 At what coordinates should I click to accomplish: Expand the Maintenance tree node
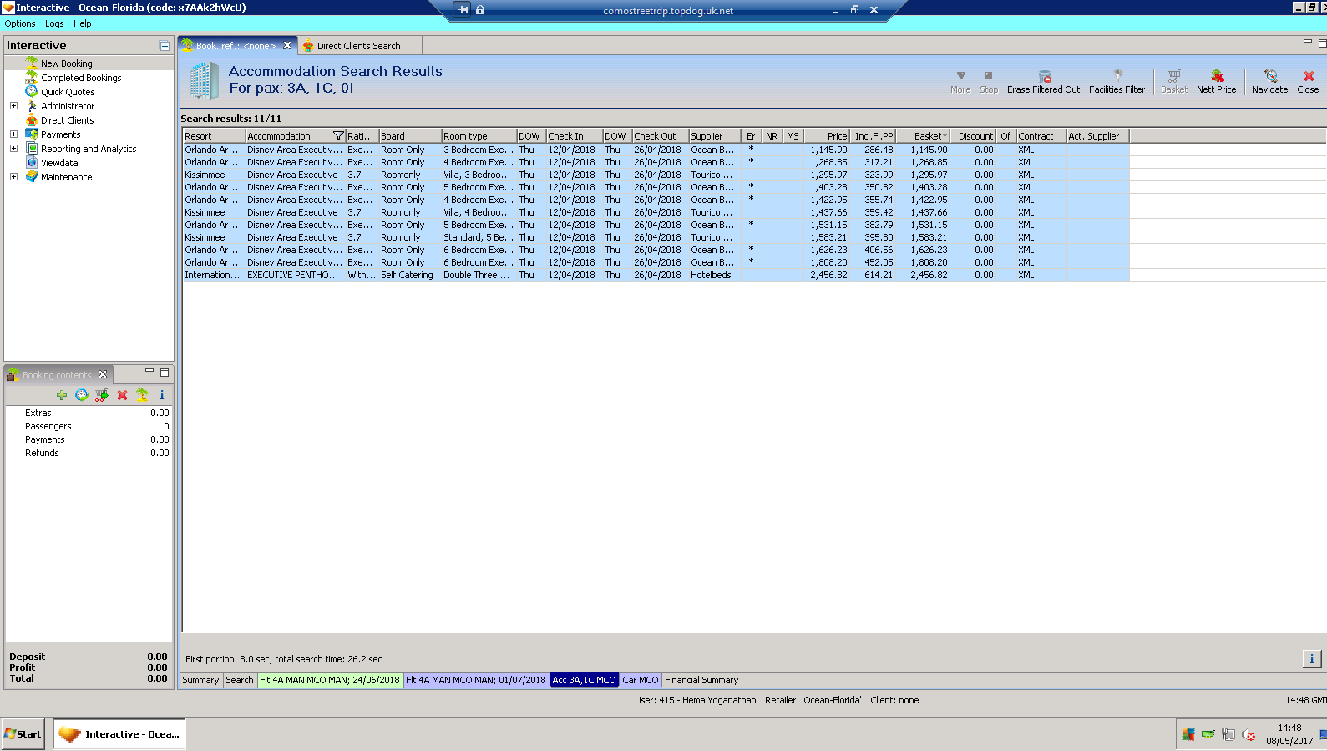pyautogui.click(x=13, y=177)
